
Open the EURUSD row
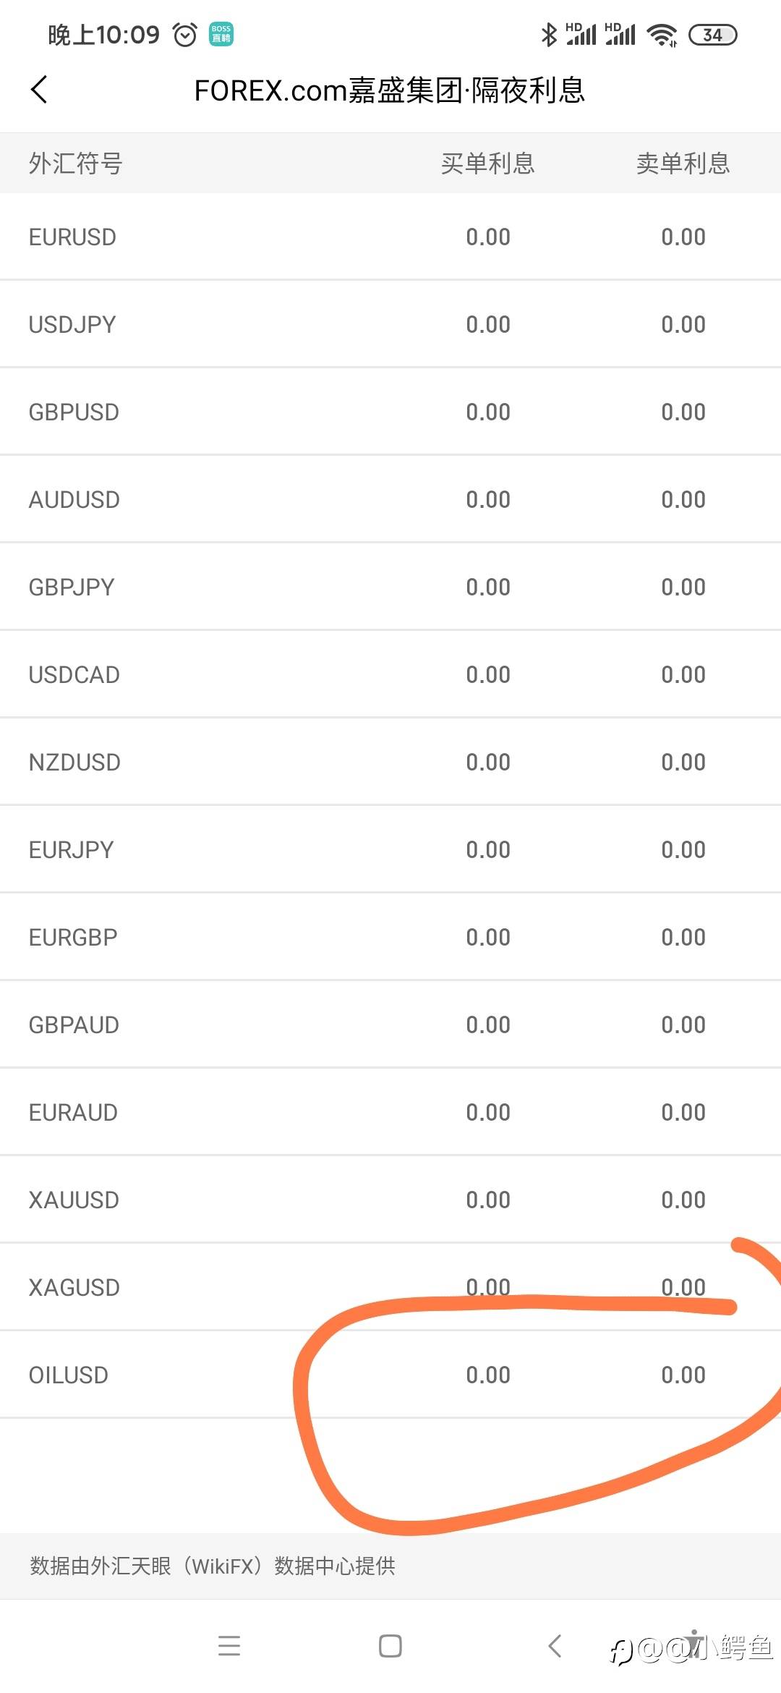coord(390,237)
